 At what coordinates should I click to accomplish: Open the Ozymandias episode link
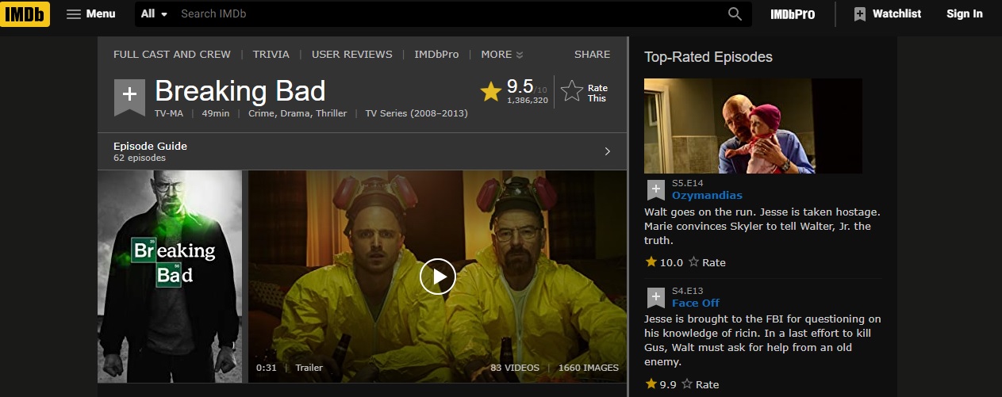[x=707, y=195]
